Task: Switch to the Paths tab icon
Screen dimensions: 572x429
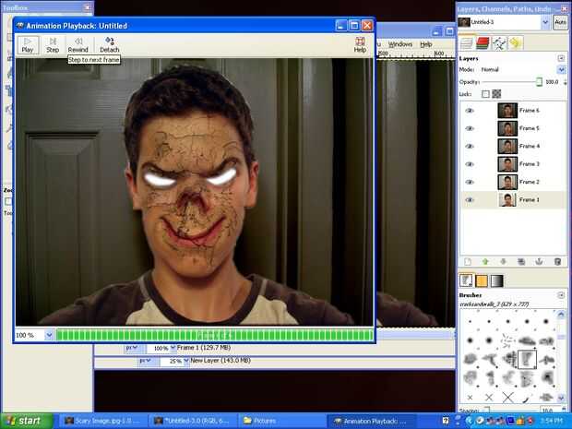Action: click(x=499, y=43)
